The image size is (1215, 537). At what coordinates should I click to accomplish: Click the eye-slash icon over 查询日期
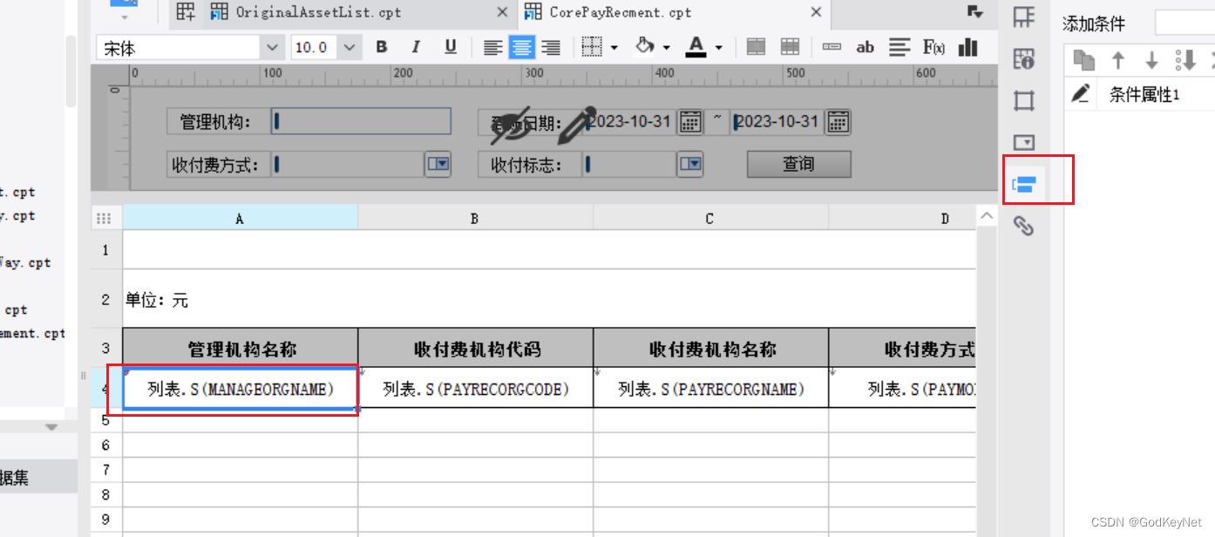[511, 125]
